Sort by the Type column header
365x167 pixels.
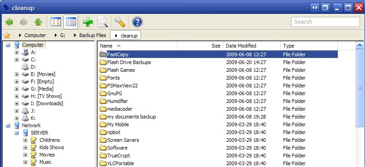[309, 46]
